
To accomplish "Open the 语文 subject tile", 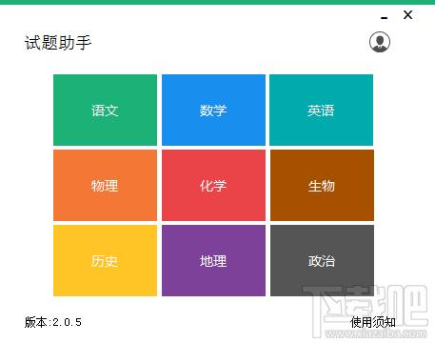I will [x=105, y=110].
